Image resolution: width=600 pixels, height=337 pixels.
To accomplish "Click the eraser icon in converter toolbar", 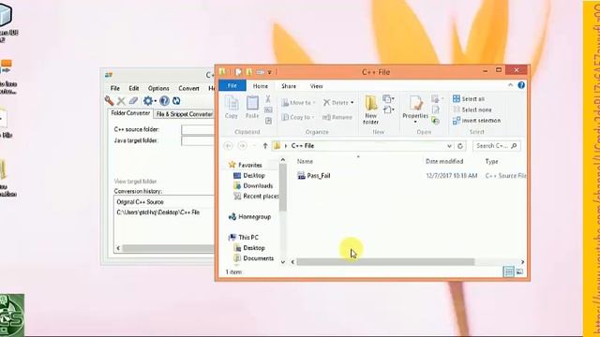I will tap(133, 101).
